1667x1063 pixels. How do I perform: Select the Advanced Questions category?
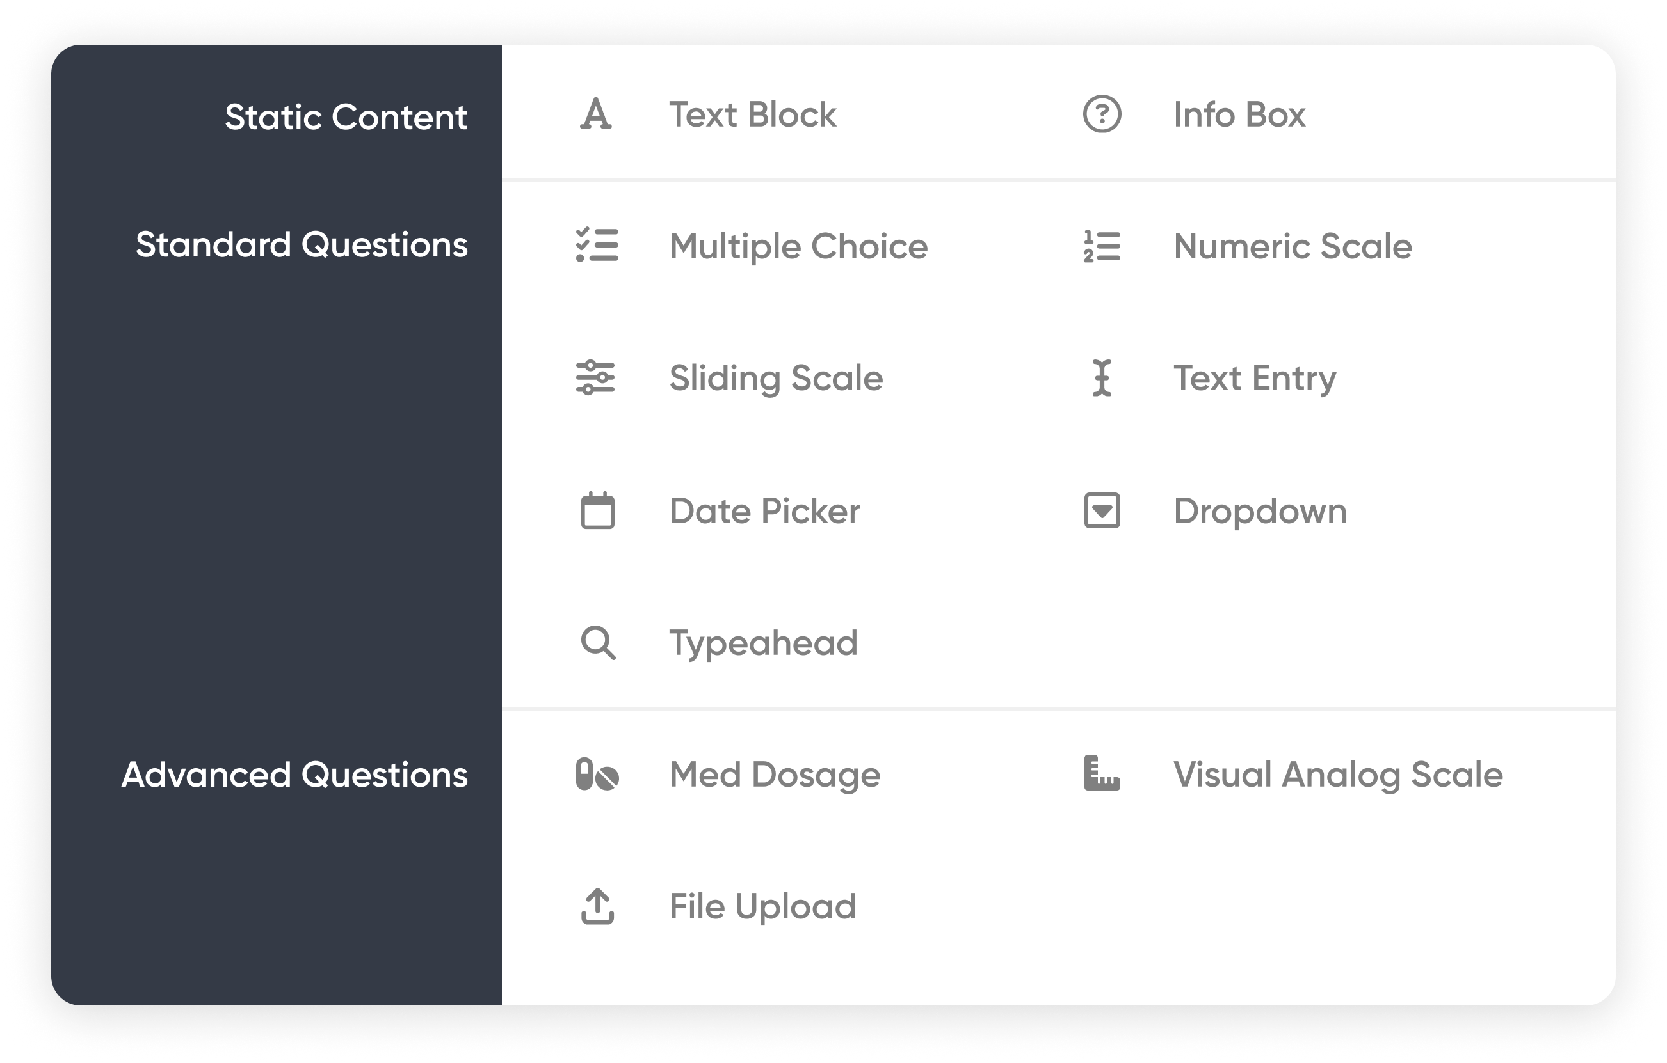point(295,775)
